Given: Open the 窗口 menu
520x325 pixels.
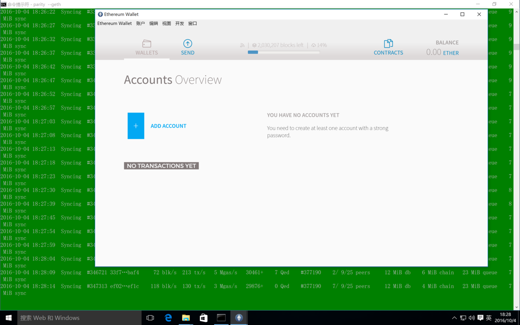Looking at the screenshot, I should 193,24.
